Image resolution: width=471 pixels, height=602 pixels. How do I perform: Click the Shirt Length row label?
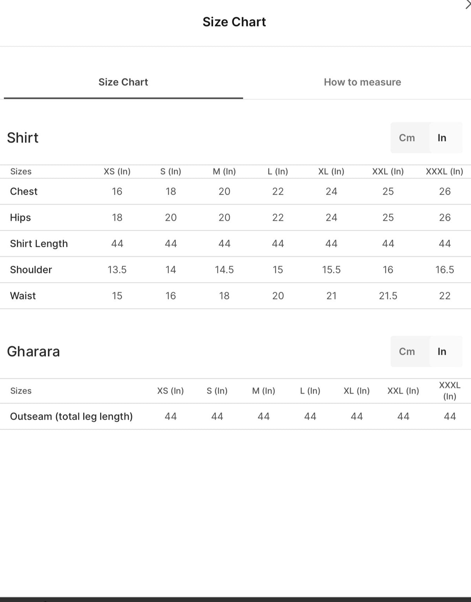pos(39,244)
